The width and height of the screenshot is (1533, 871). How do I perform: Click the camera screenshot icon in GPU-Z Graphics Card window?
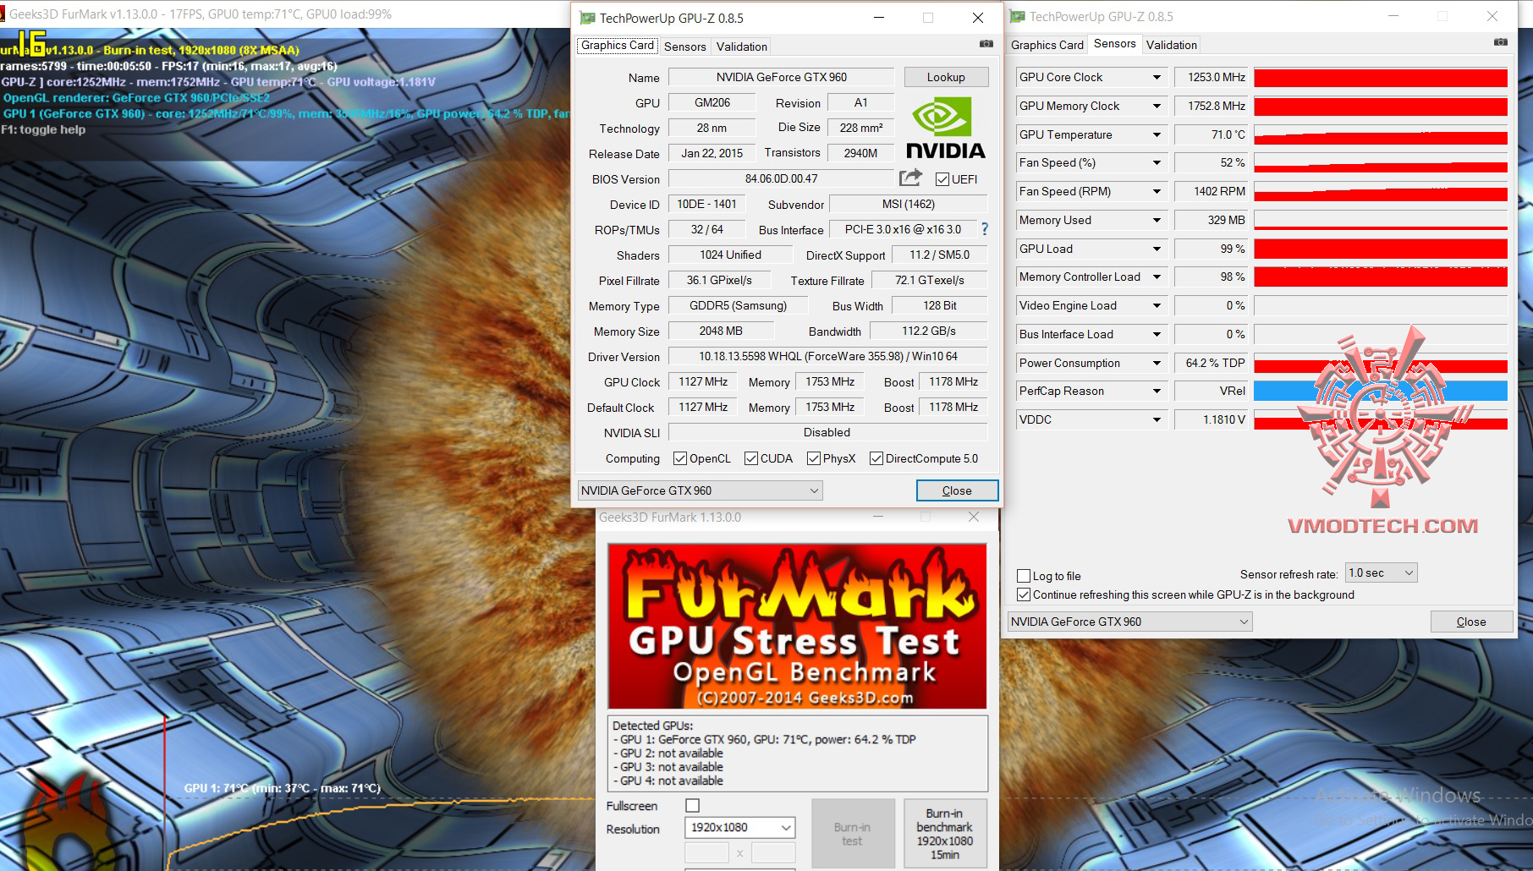click(x=986, y=44)
